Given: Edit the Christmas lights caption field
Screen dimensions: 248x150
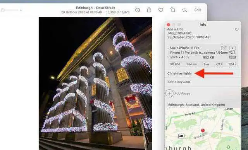Looking at the screenshot, I should pyautogui.click(x=179, y=73).
